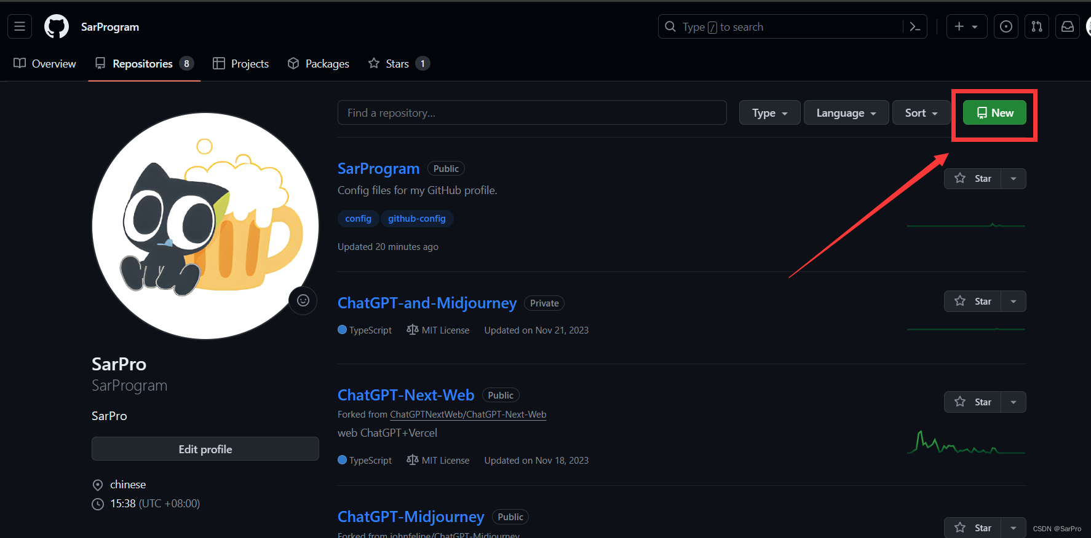Open the Packages tab
The width and height of the screenshot is (1091, 538).
[319, 64]
